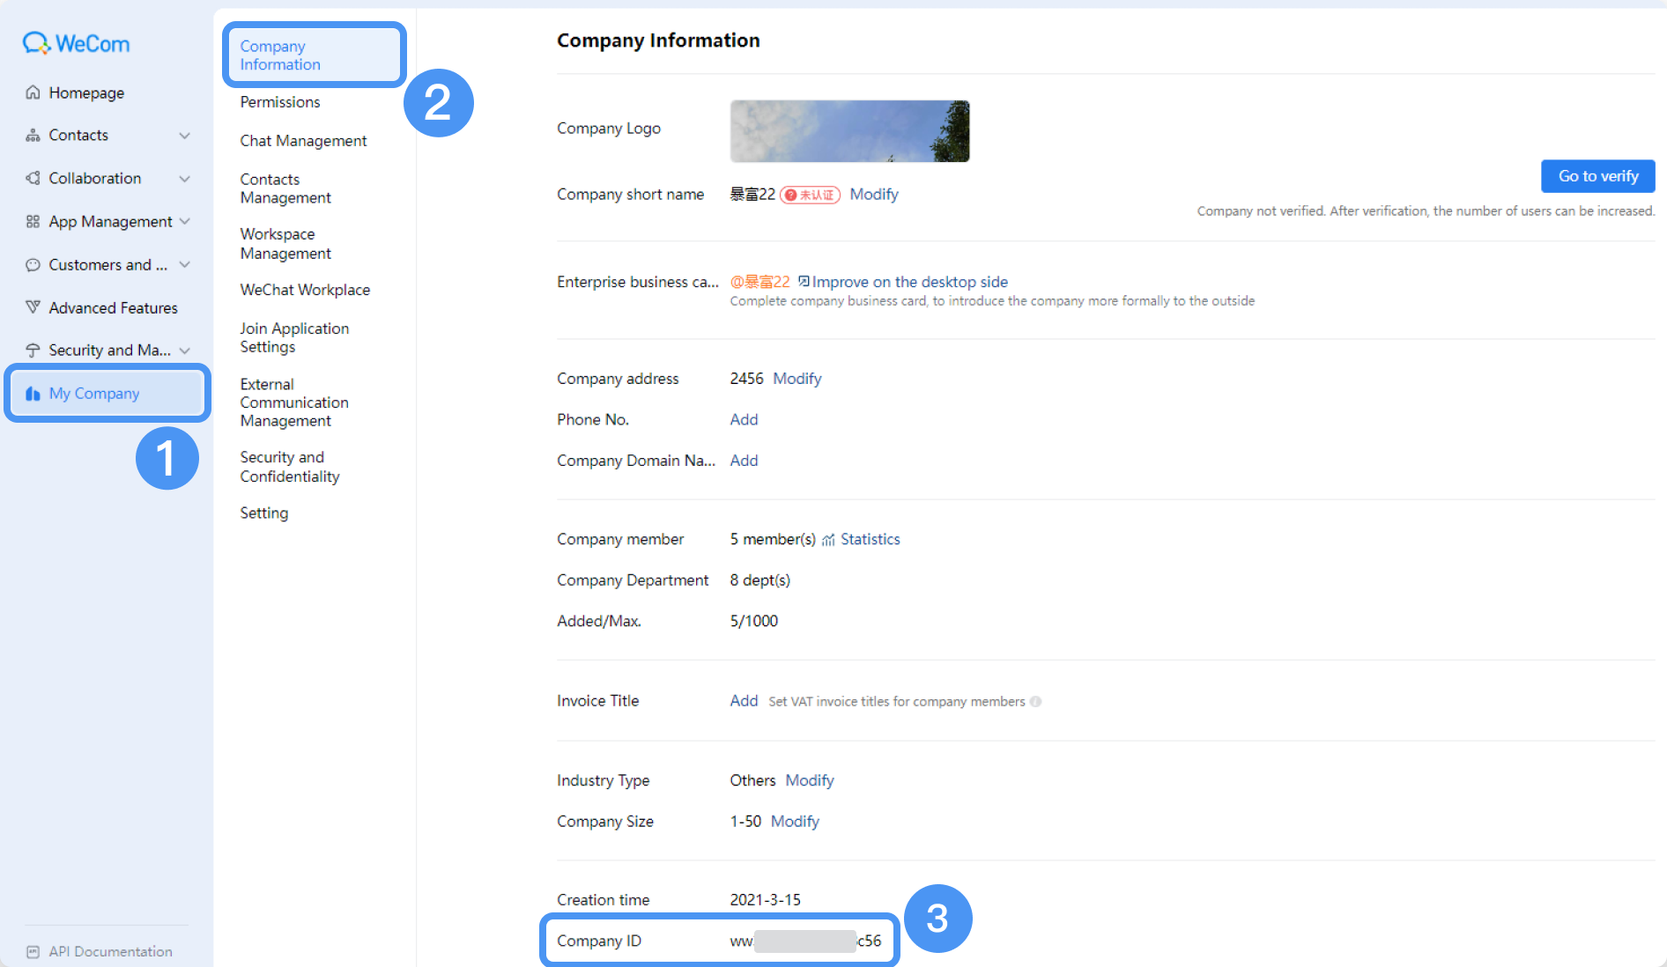Click the Collaboration sidebar icon
The image size is (1667, 967).
click(x=33, y=178)
